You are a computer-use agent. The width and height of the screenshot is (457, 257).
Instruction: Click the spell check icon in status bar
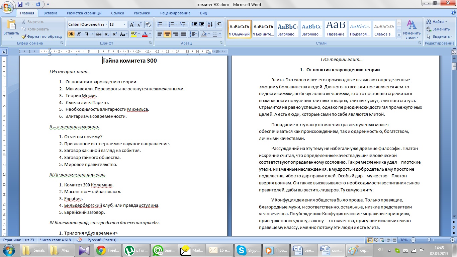click(79, 240)
